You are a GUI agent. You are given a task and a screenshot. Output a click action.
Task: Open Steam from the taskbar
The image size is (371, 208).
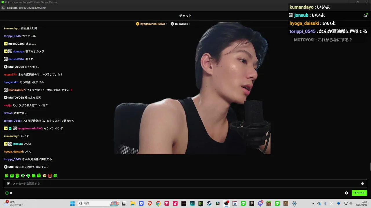209,203
